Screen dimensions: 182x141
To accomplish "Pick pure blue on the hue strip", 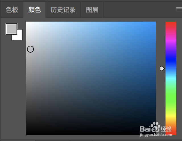I will [171, 60].
